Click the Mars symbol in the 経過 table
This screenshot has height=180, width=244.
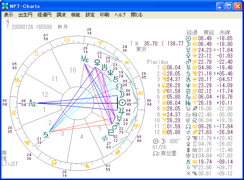coord(188,62)
